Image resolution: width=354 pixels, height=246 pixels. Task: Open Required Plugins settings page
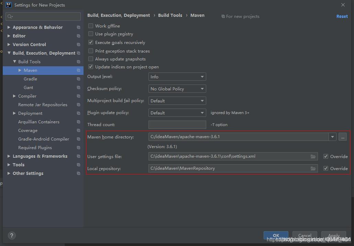coord(35,148)
